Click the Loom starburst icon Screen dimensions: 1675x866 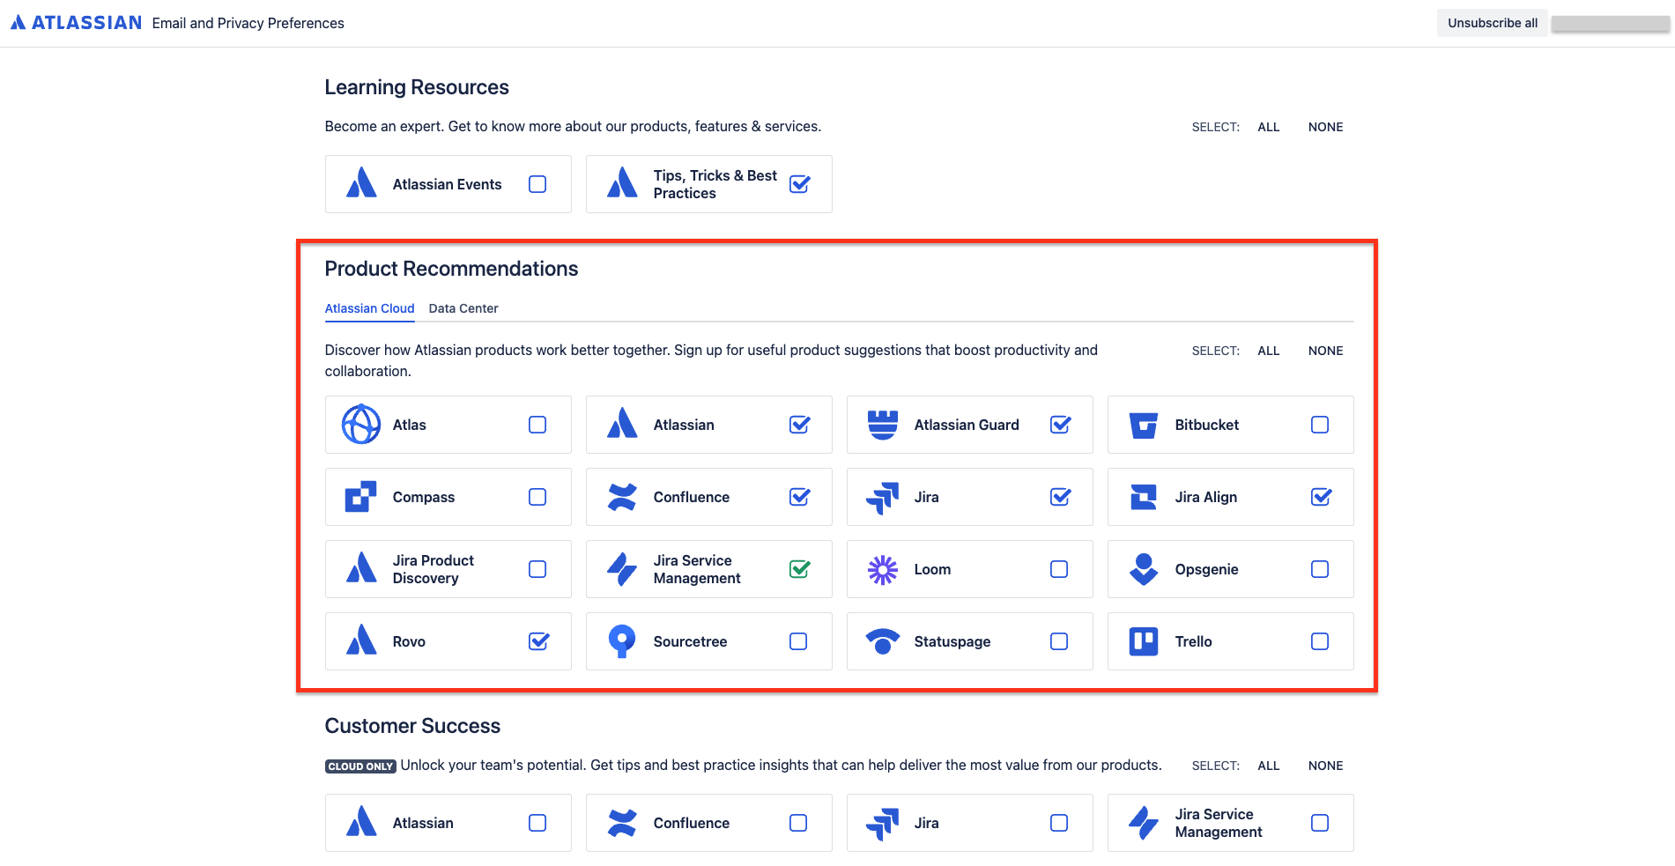tap(883, 569)
